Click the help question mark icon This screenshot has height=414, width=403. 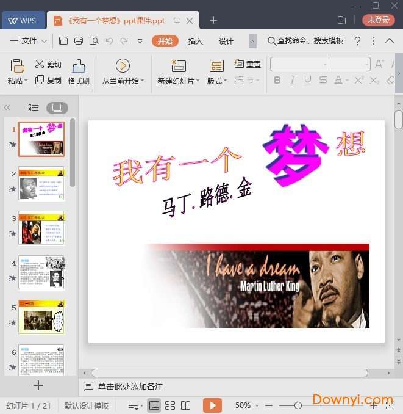(357, 41)
